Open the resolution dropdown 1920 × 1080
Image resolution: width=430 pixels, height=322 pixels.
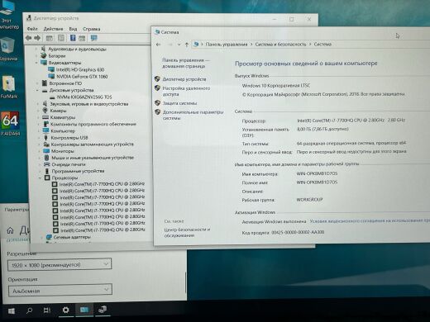pyautogui.click(x=60, y=264)
